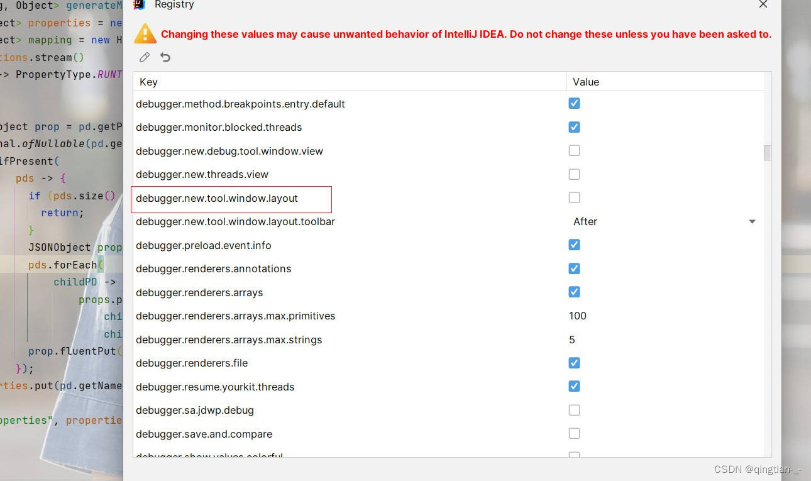This screenshot has width=811, height=481.
Task: Click the revert arrow icon in Registry toolbar
Action: (x=165, y=57)
